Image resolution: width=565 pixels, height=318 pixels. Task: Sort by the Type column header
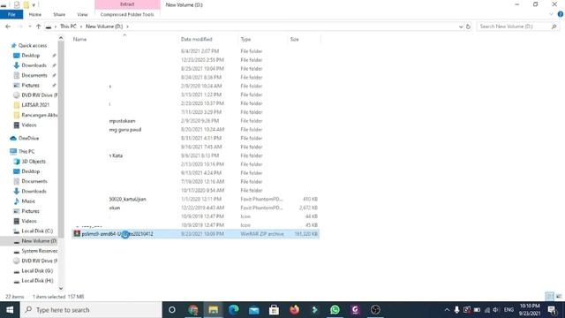(245, 39)
